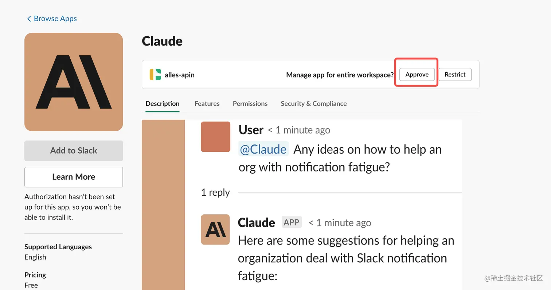Switch to the Description tab
The image size is (551, 290).
click(163, 104)
